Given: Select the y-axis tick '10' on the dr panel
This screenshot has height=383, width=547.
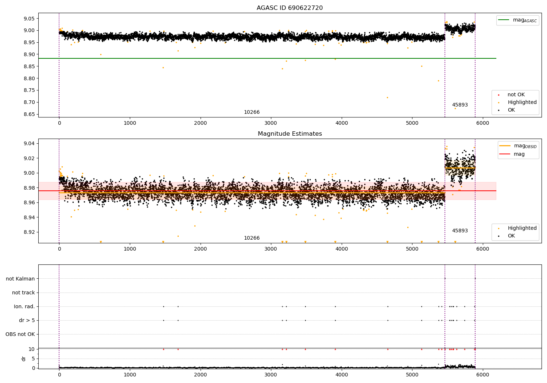Looking at the screenshot, I should [x=31, y=349].
